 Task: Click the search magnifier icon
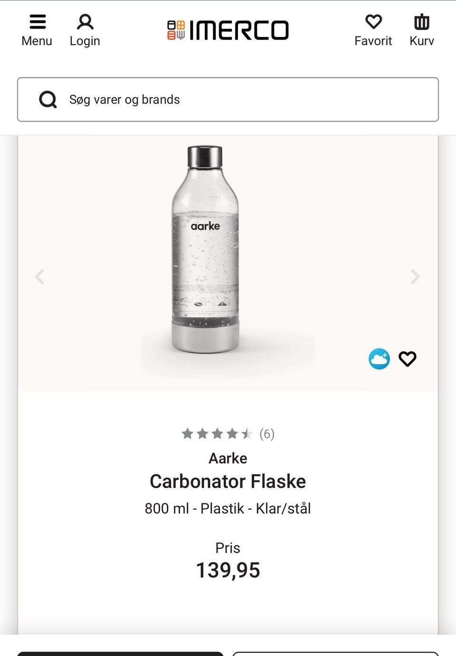click(x=47, y=99)
